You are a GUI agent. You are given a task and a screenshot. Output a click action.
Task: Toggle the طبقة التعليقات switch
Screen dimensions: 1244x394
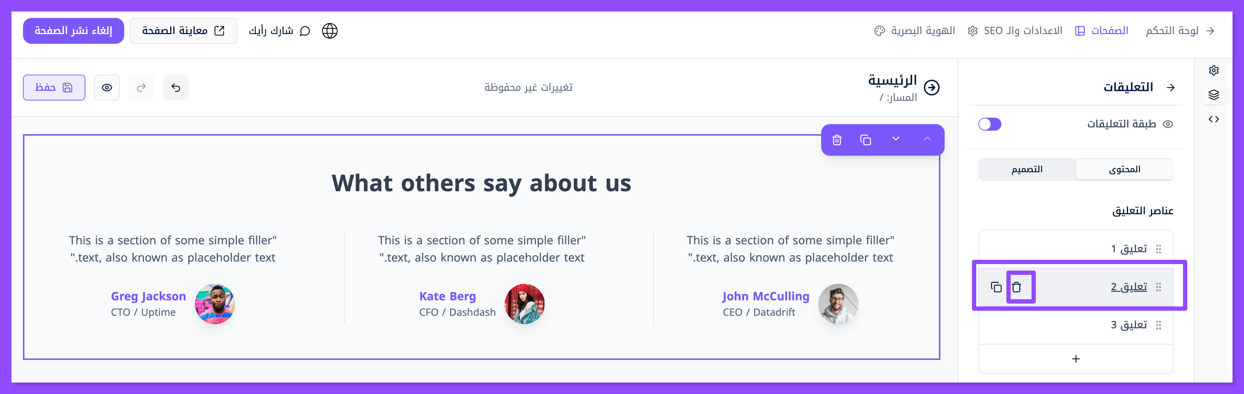990,124
